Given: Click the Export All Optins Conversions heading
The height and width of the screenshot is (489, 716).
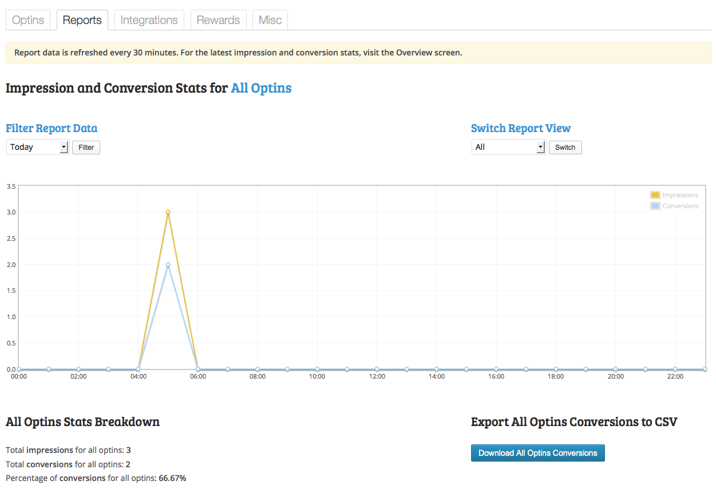Looking at the screenshot, I should (574, 422).
